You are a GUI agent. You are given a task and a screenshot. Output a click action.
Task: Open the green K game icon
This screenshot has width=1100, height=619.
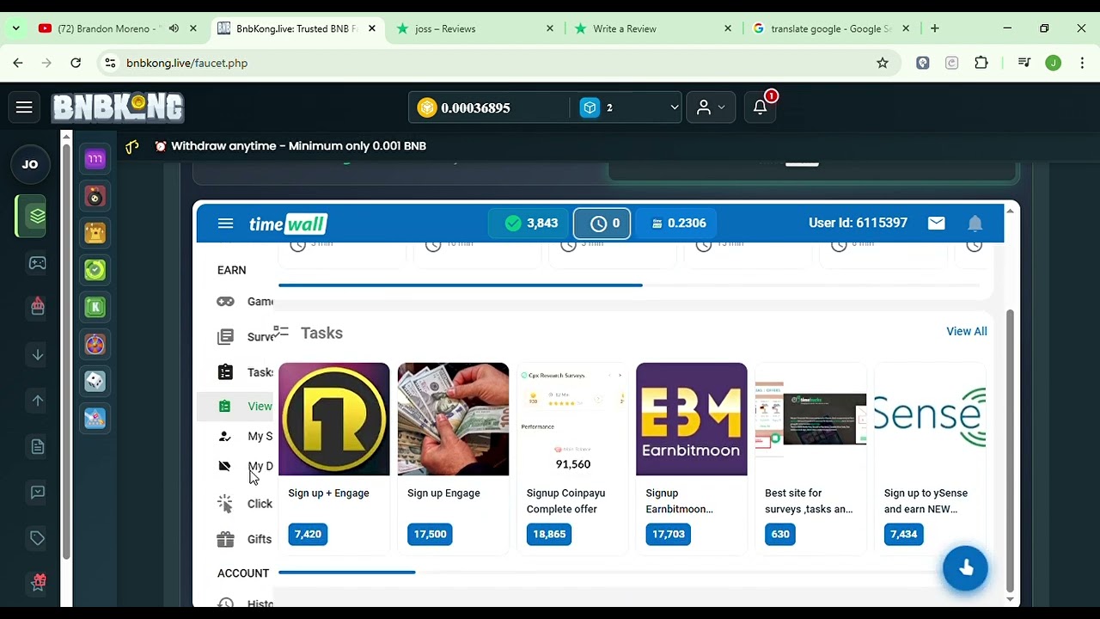click(95, 307)
